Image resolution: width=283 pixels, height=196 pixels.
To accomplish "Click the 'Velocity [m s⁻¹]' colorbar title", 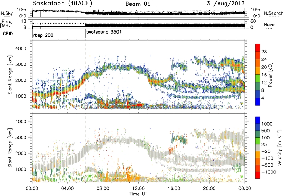I will pyautogui.click(x=279, y=148).
